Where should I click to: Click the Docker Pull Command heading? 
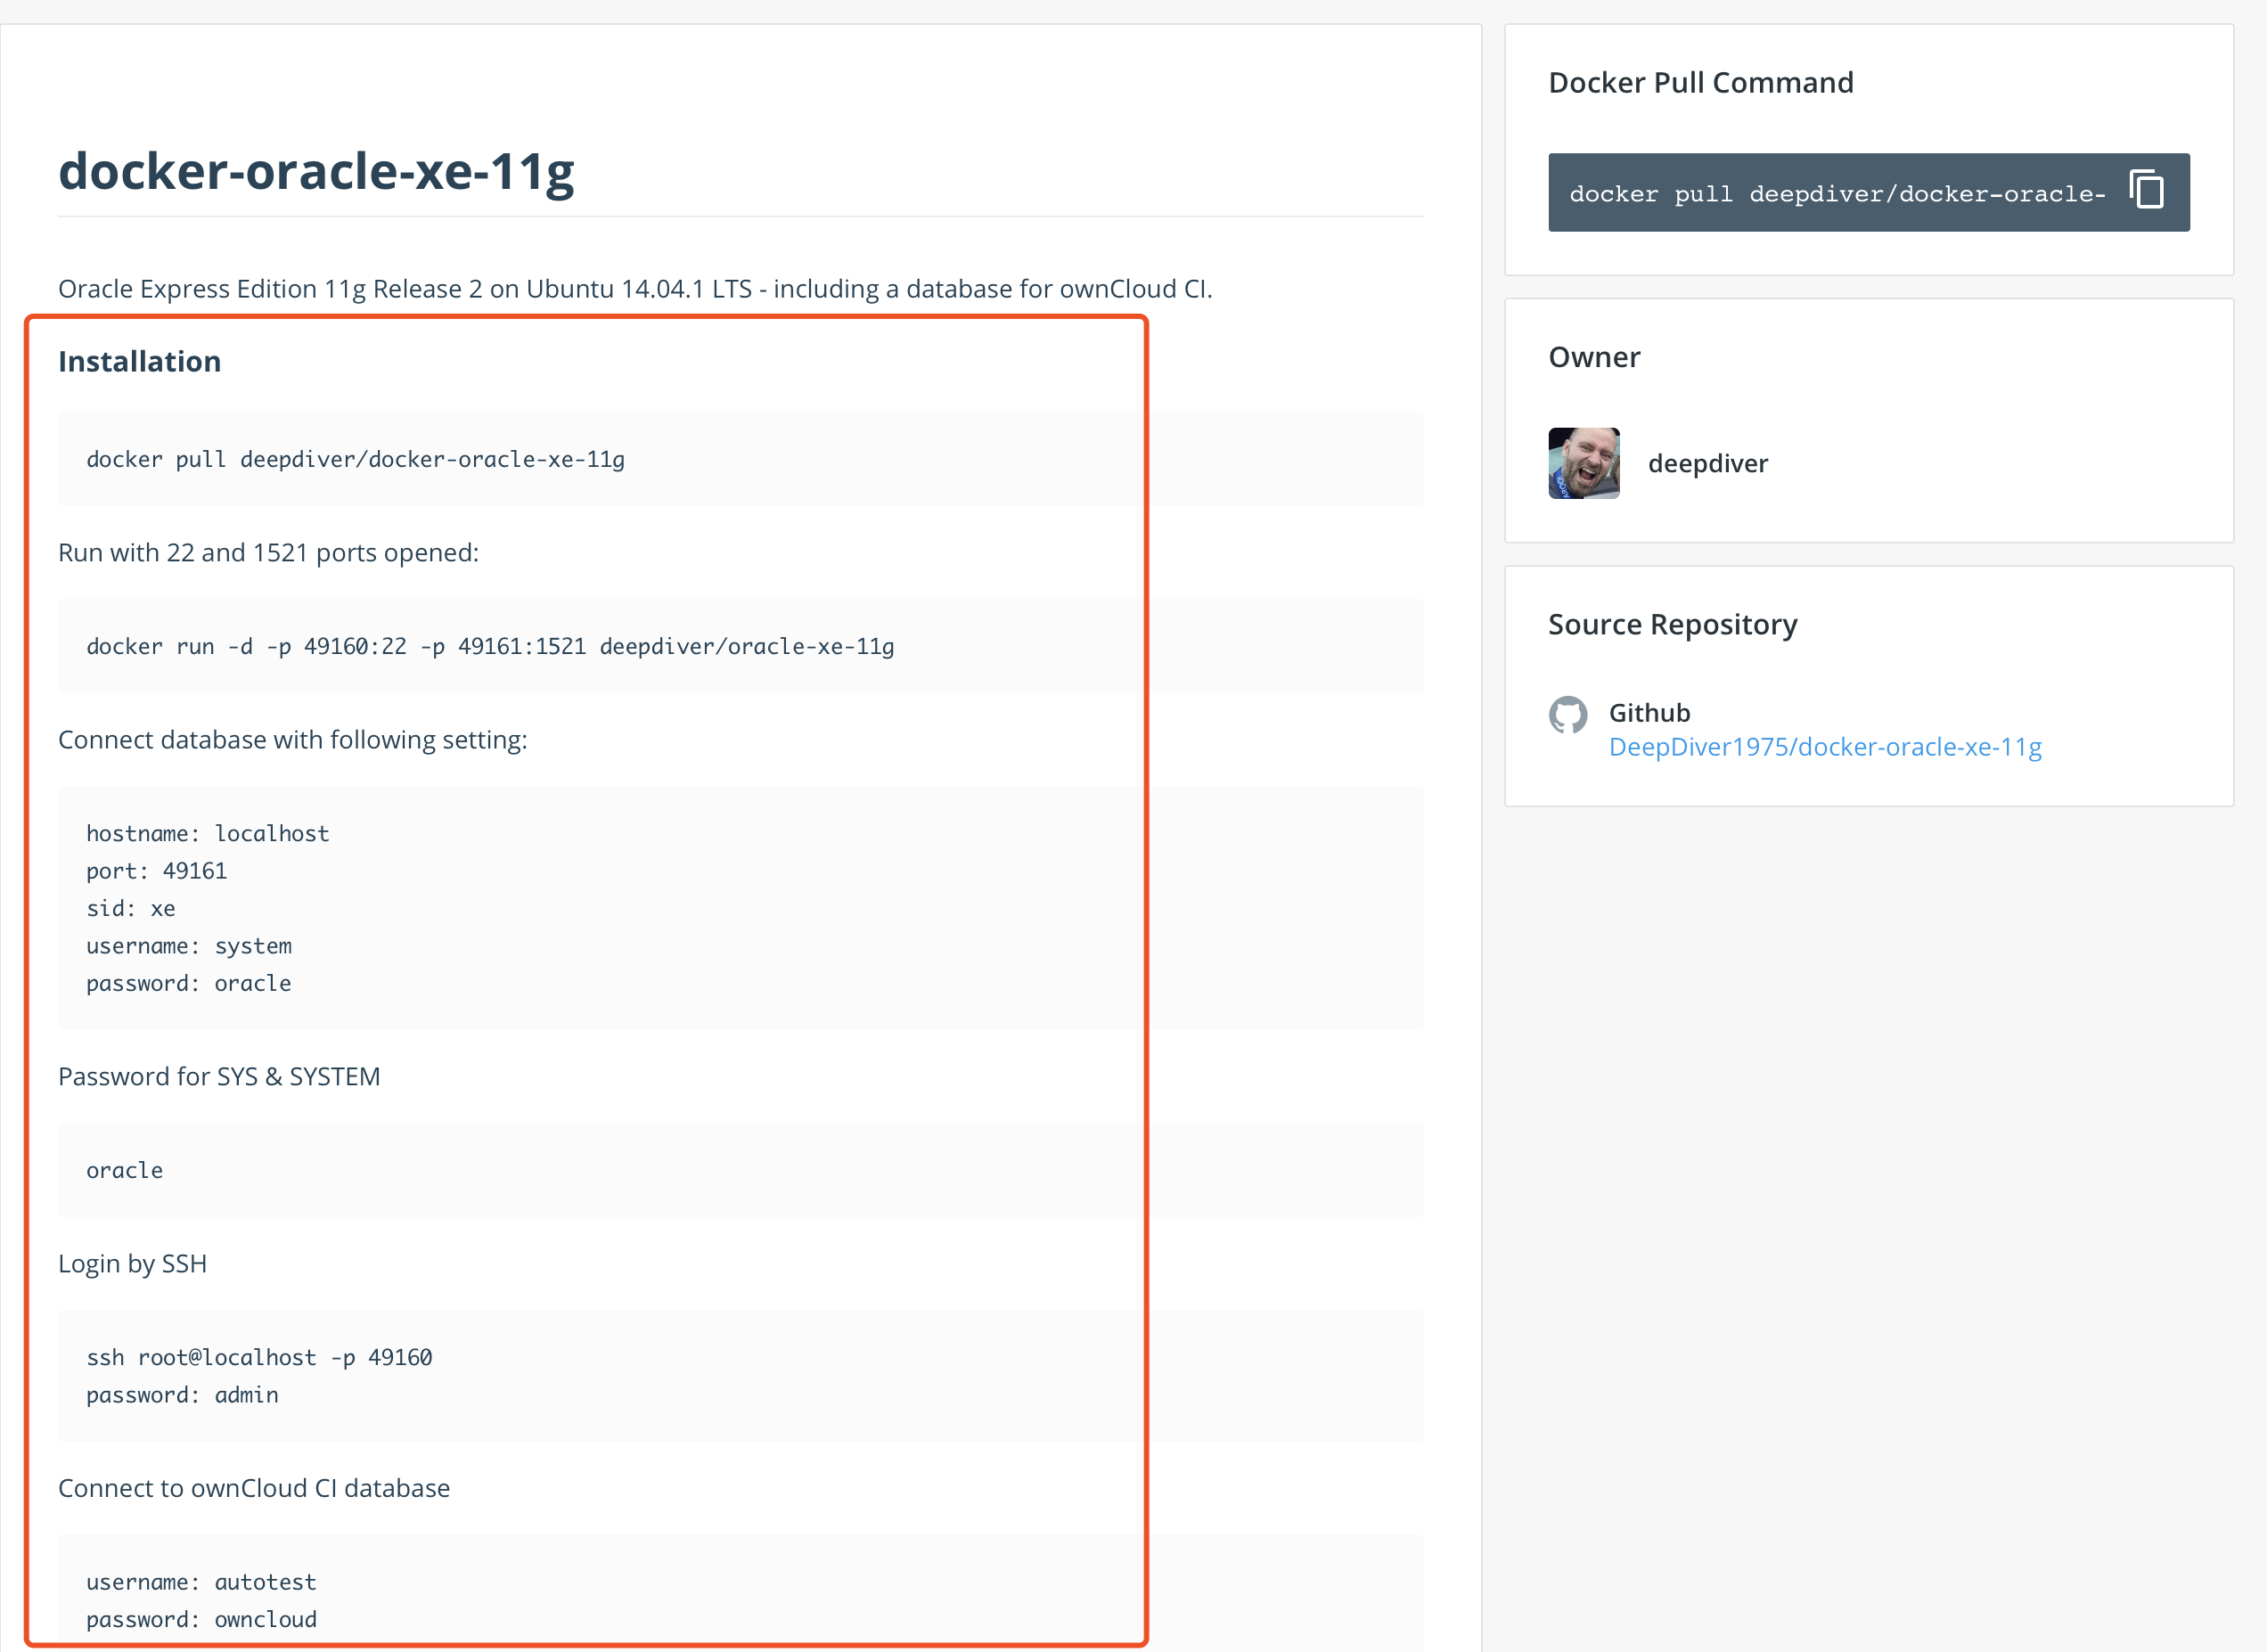coord(1700,82)
